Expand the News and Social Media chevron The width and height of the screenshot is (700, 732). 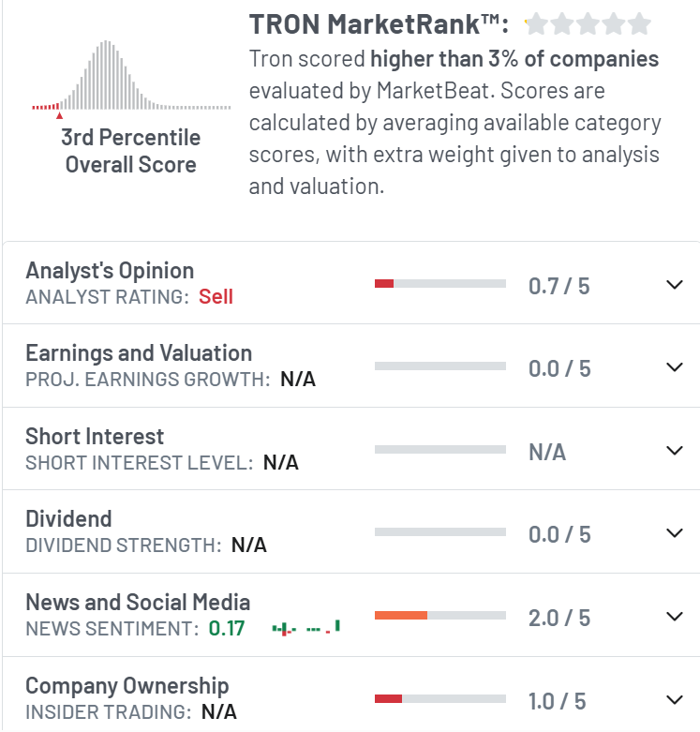[674, 617]
